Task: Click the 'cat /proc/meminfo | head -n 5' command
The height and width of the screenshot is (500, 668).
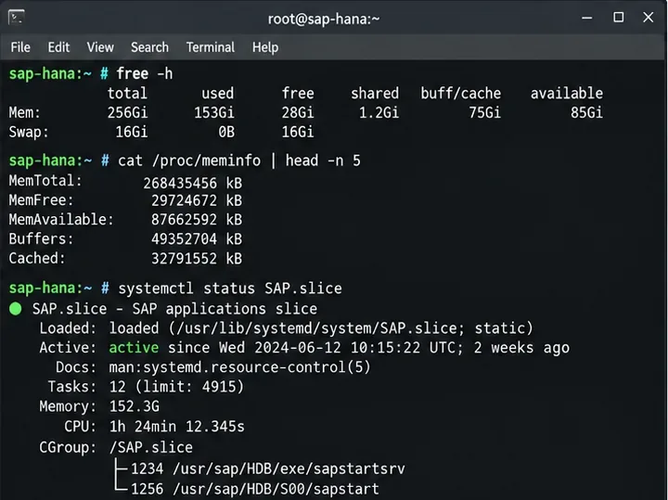Action: pos(239,161)
